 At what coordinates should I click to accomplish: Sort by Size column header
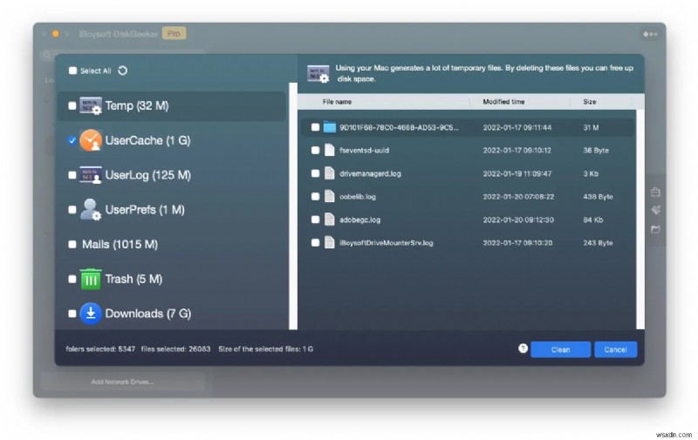coord(590,102)
